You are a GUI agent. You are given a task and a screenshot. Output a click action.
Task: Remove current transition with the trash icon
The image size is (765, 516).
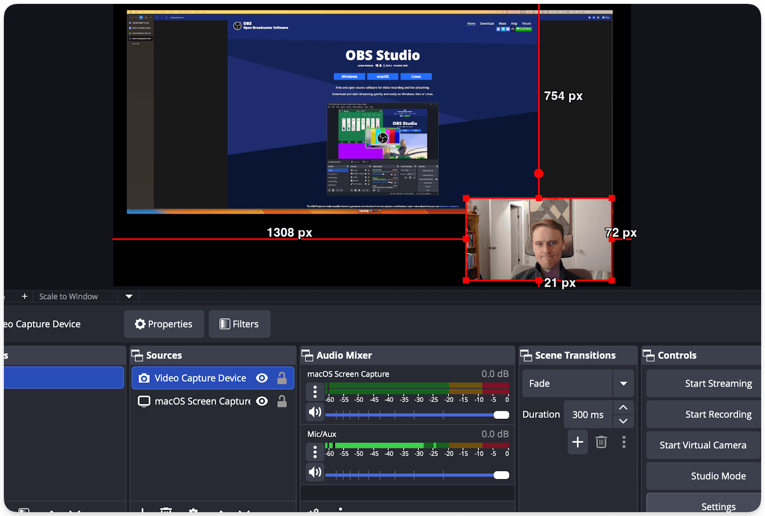click(601, 442)
